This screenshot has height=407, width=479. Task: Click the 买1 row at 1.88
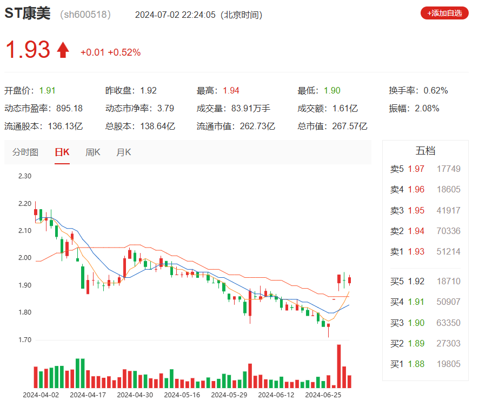[x=425, y=364]
